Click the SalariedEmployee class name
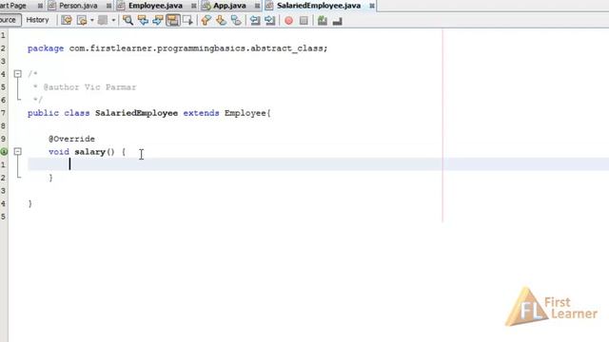 tap(136, 113)
